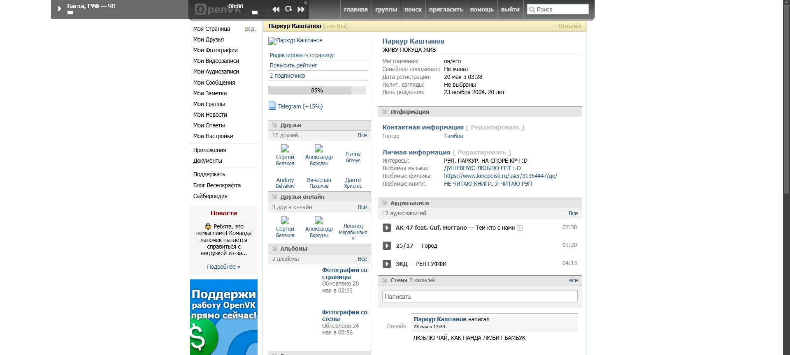Collapse the Аудиозаписи section
Image resolution: width=790 pixels, height=355 pixels.
coord(384,203)
